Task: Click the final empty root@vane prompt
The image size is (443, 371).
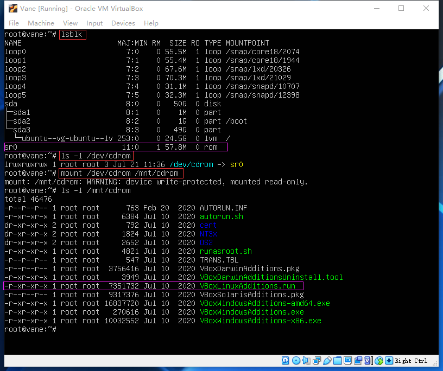Action: click(x=30, y=329)
